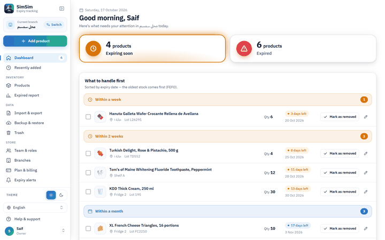Screen dimensions: 385x240
Task: Expand the Saif account menu chevron
Action: point(63,230)
